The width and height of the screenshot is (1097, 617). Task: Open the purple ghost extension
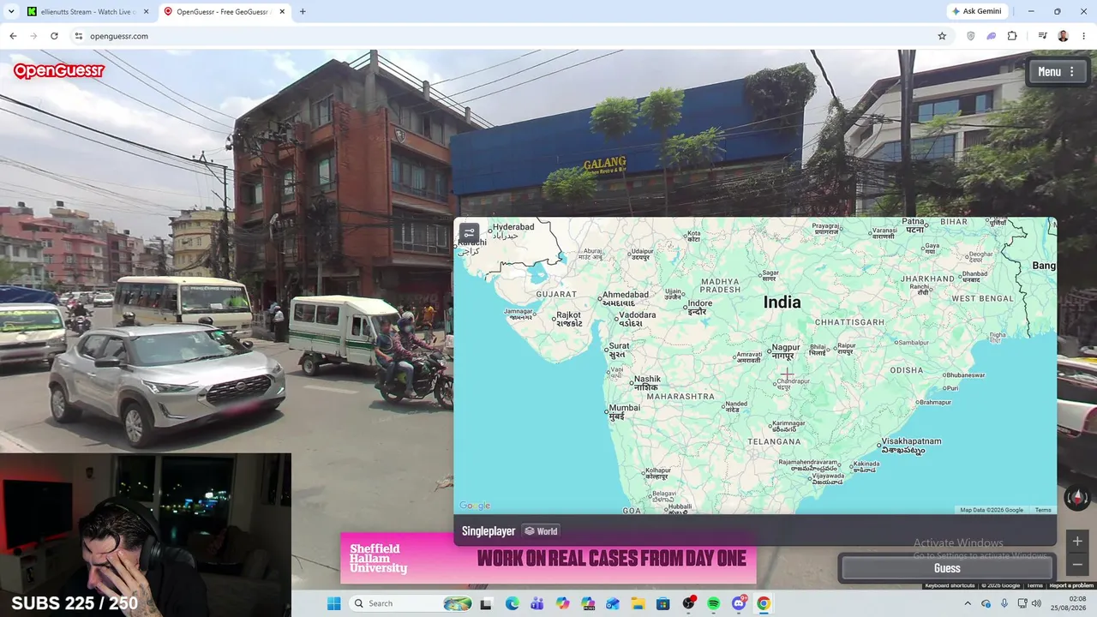(992, 36)
